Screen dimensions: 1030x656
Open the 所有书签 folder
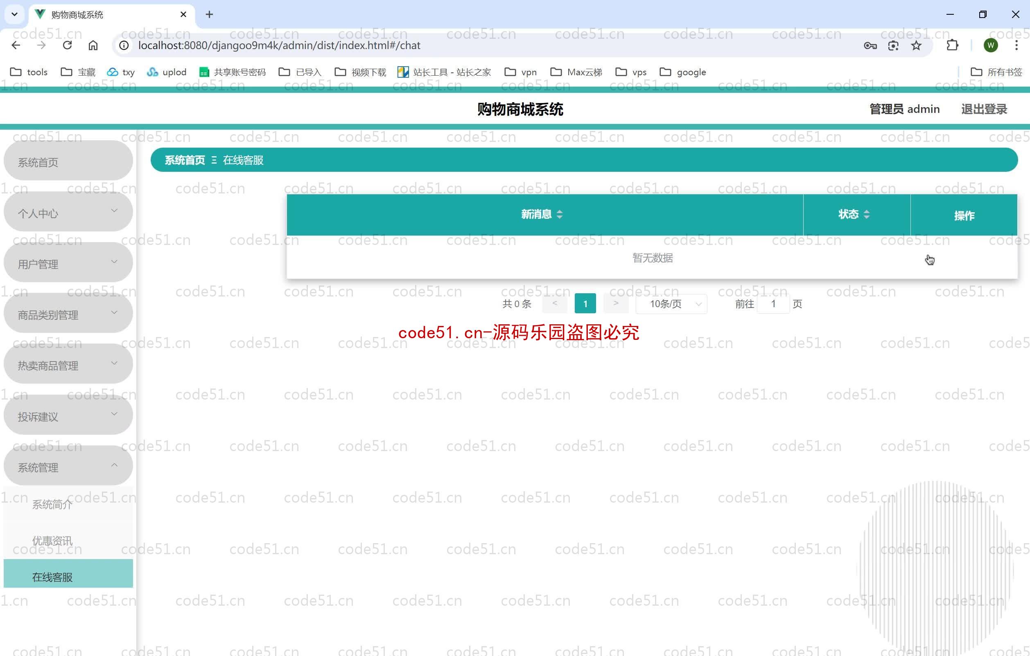click(x=997, y=72)
